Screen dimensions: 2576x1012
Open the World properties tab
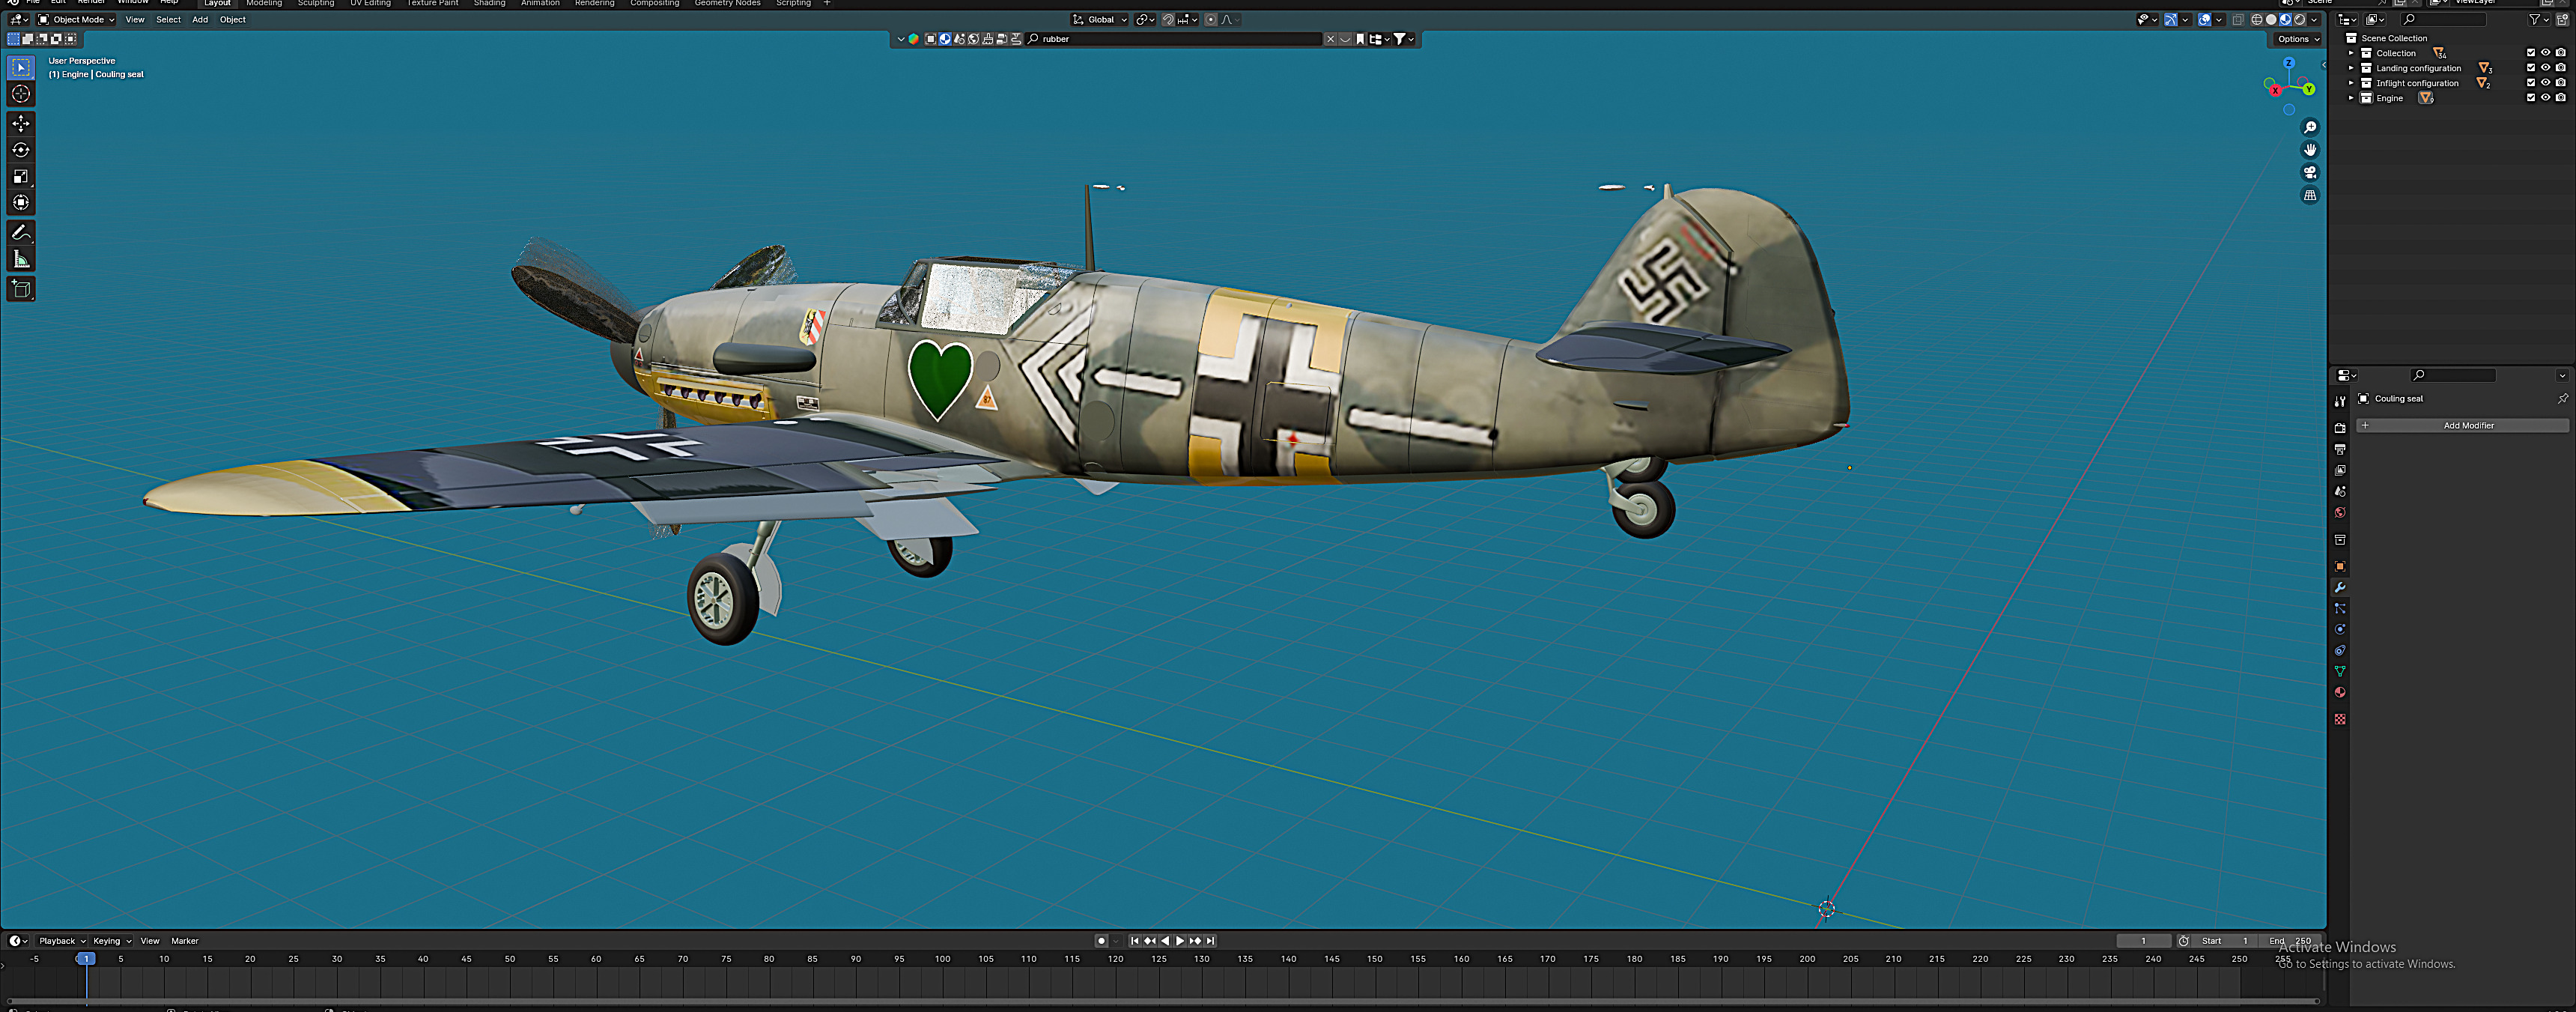click(2340, 512)
